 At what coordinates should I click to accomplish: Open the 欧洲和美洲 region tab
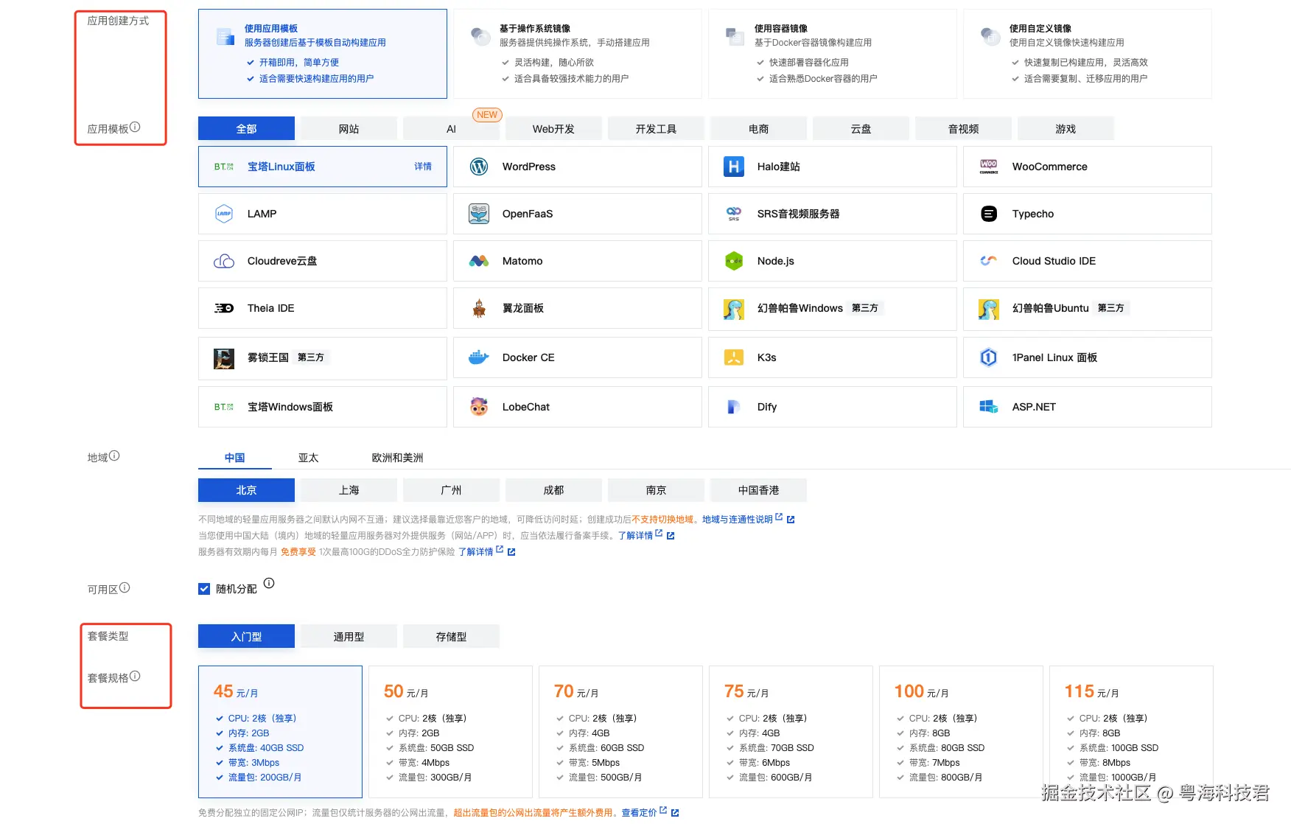click(x=397, y=458)
